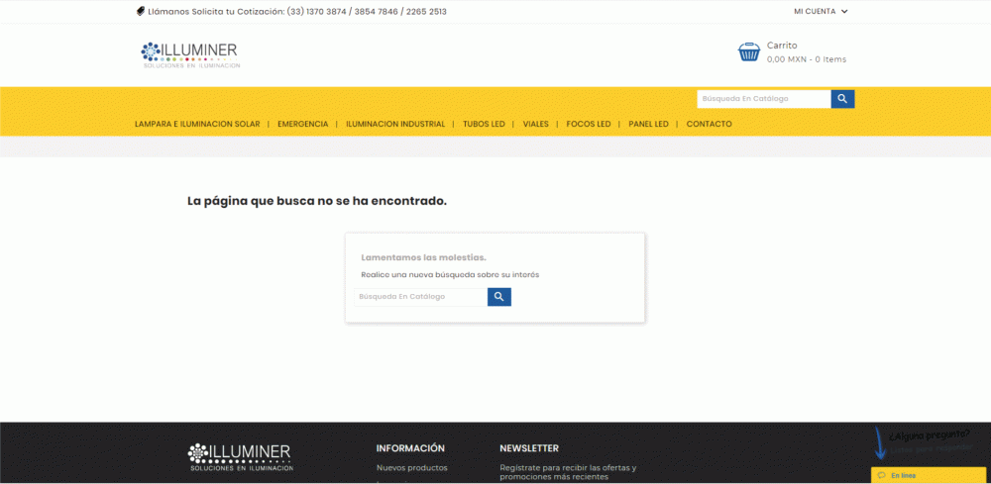Open the En línea chat widget
The image size is (991, 484).
tap(928, 476)
